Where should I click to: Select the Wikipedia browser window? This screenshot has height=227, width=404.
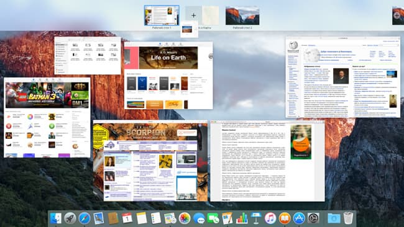[x=343, y=77]
